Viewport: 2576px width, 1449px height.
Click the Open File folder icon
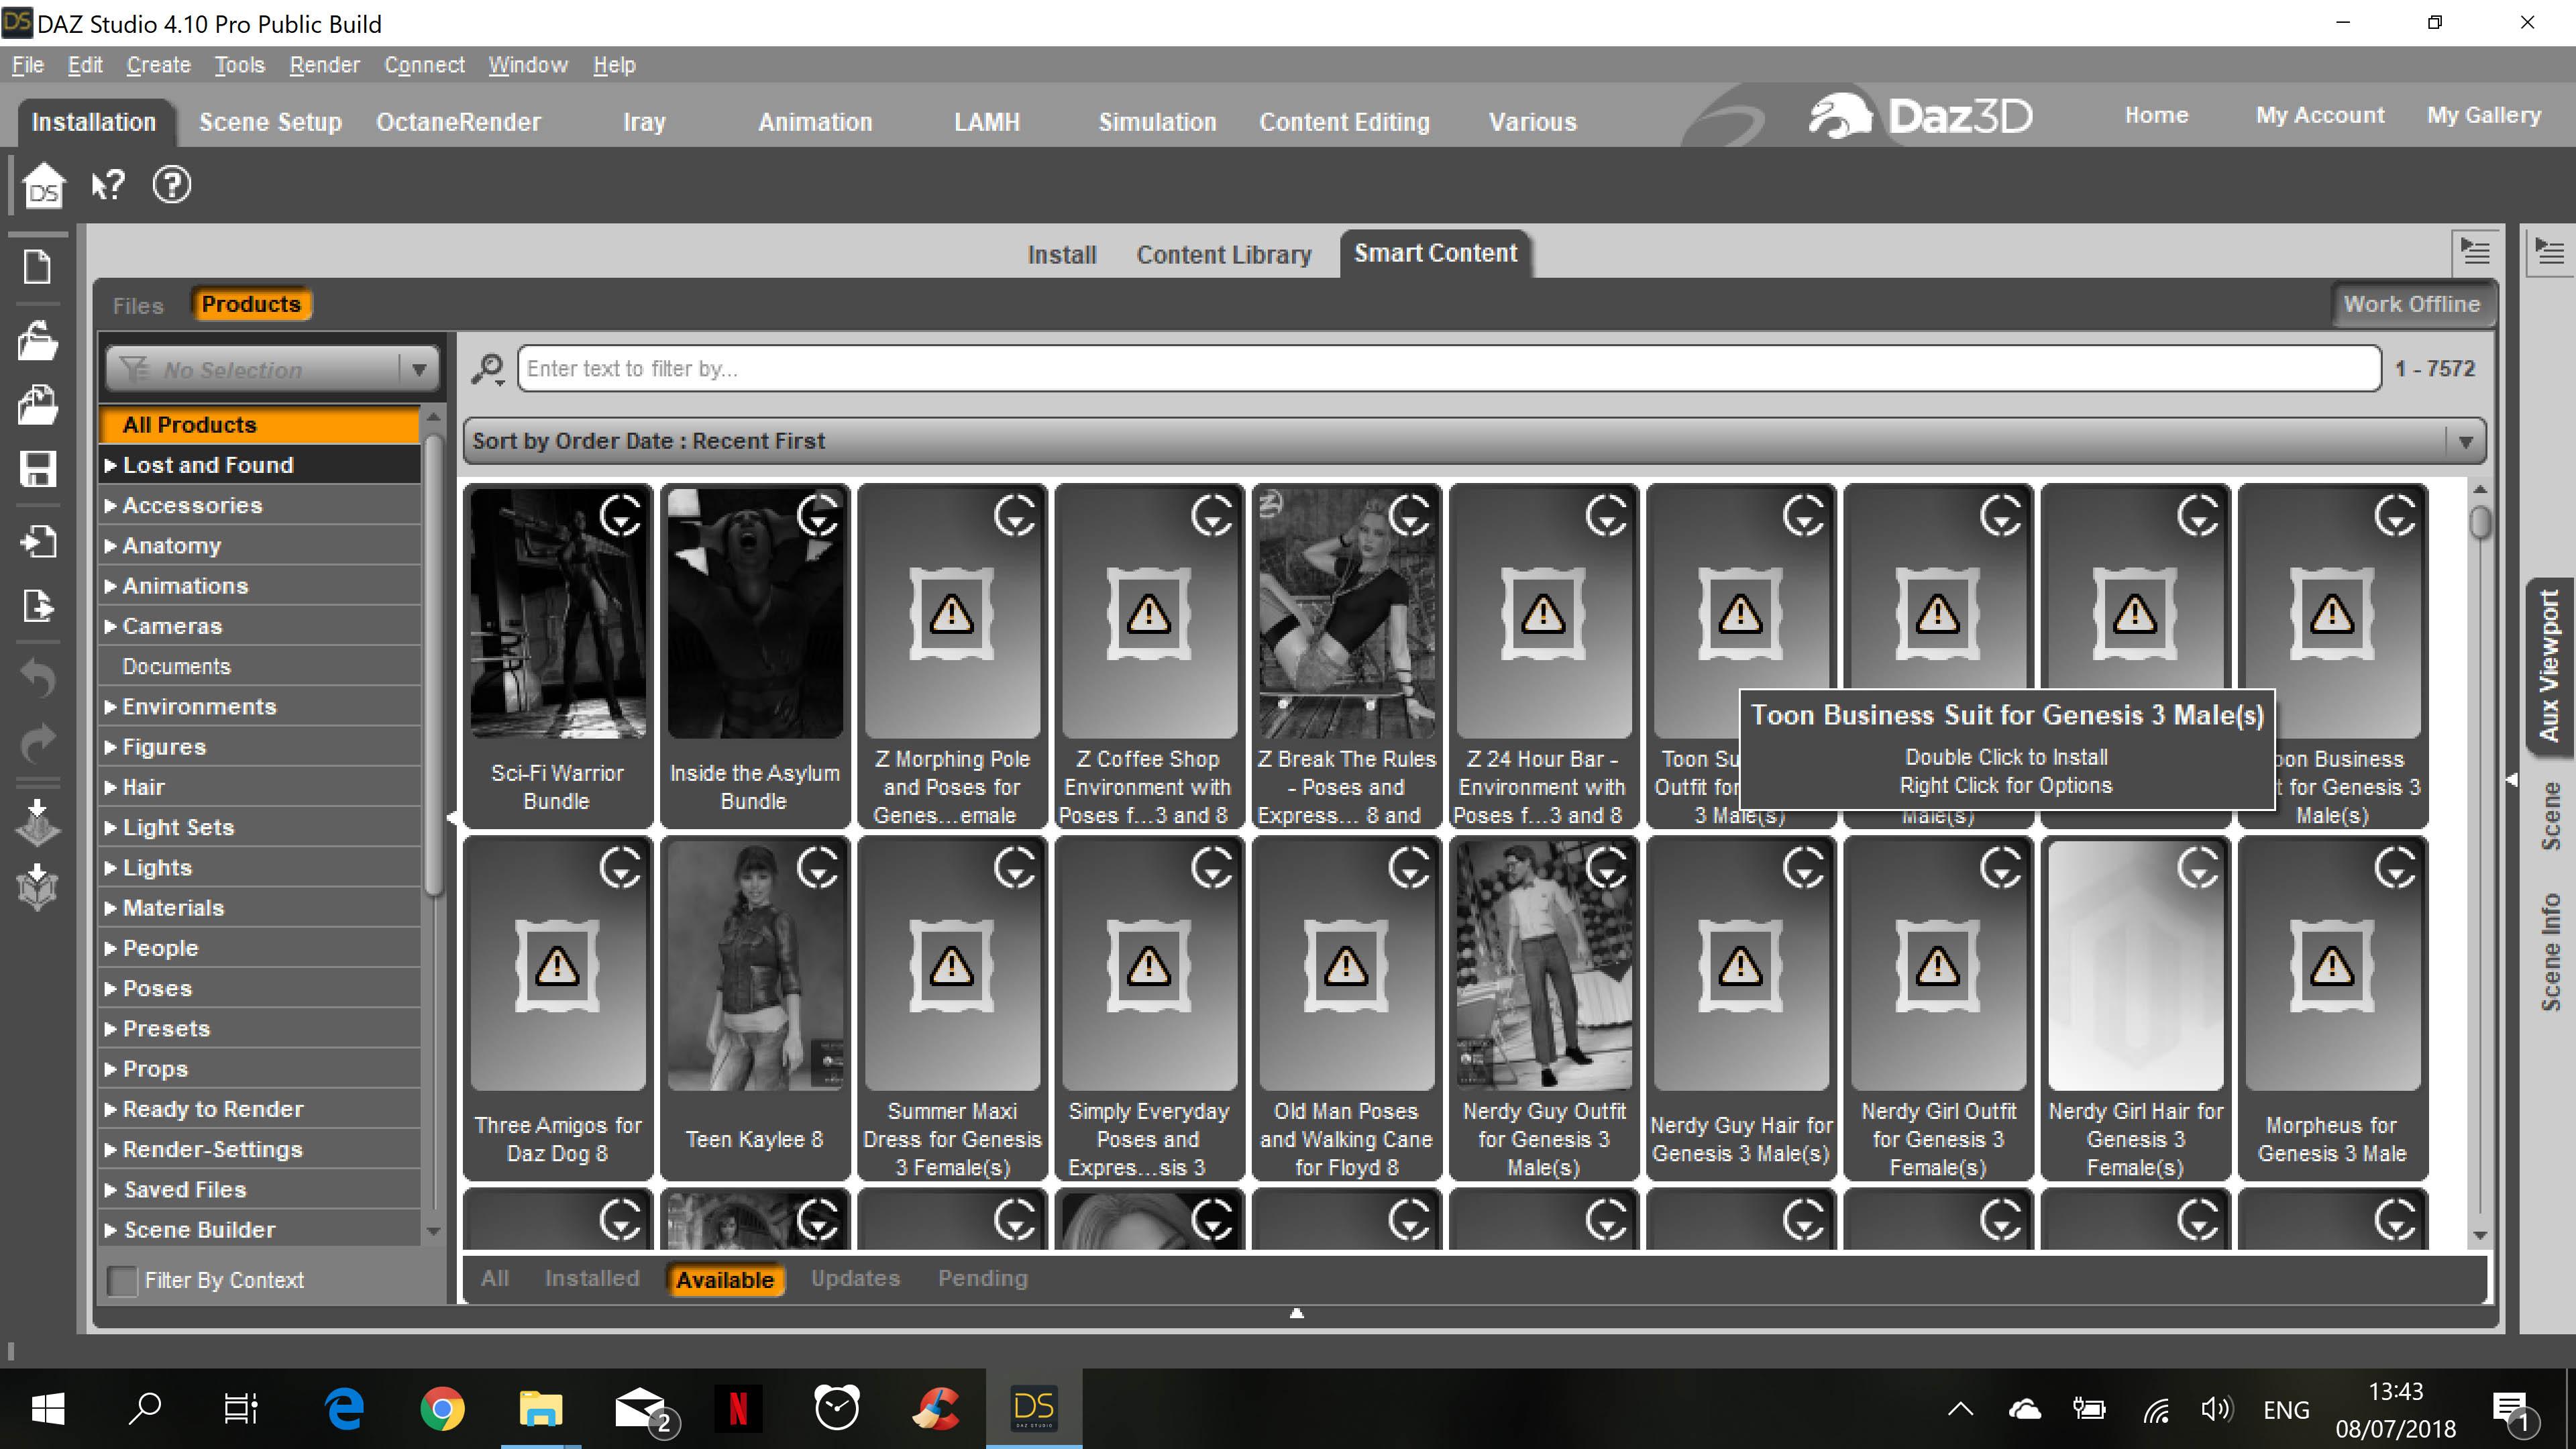point(38,341)
